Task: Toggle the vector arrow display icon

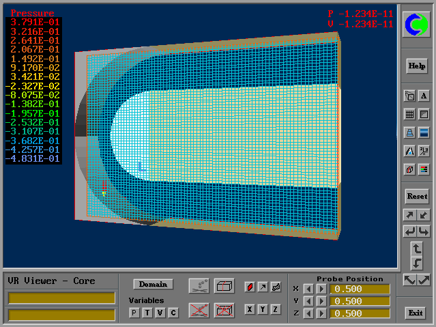Action: (x=263, y=287)
